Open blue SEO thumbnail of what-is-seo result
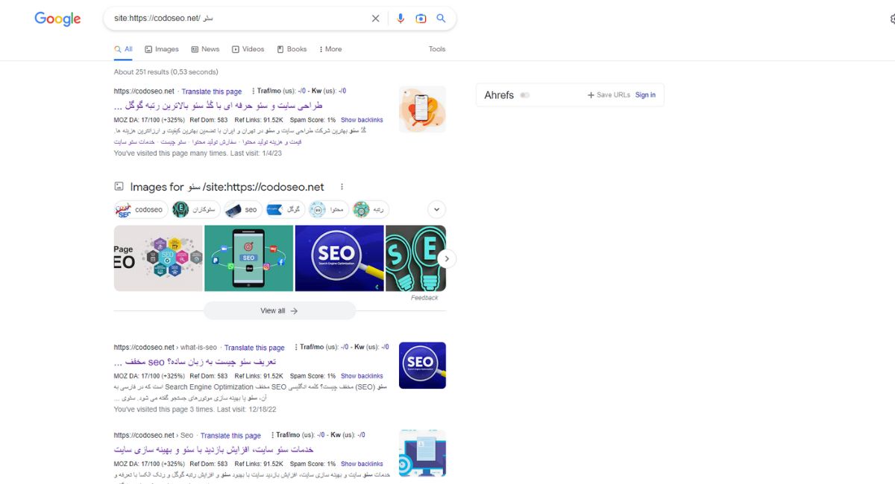 pyautogui.click(x=422, y=365)
